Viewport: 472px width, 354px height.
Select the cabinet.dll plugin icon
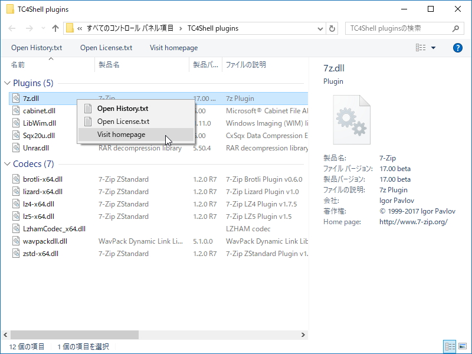point(17,110)
